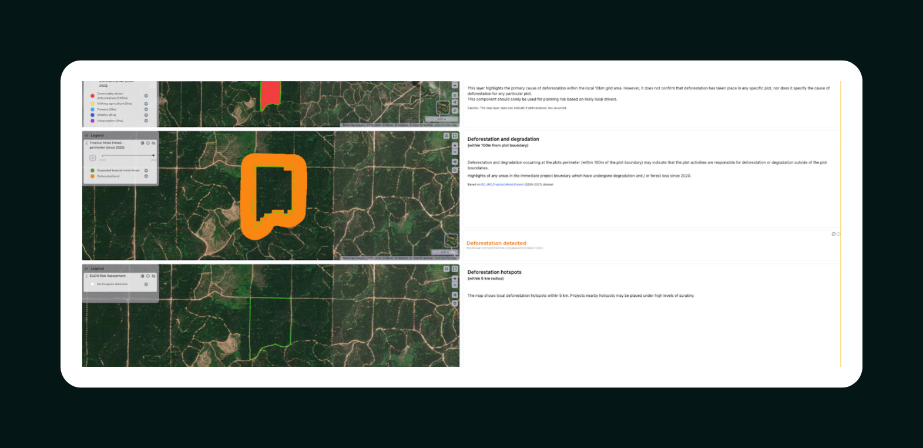Open info icon for Tropical Moist Forest layer

tap(148, 143)
